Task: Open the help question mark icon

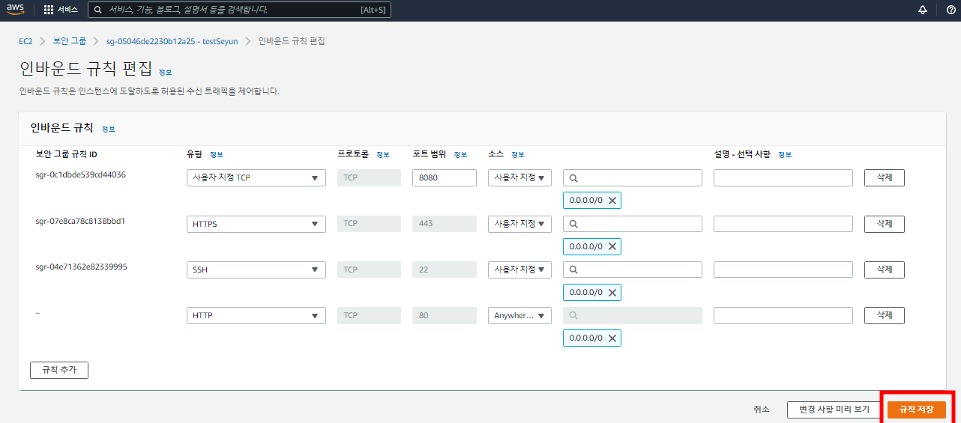Action: [x=951, y=10]
